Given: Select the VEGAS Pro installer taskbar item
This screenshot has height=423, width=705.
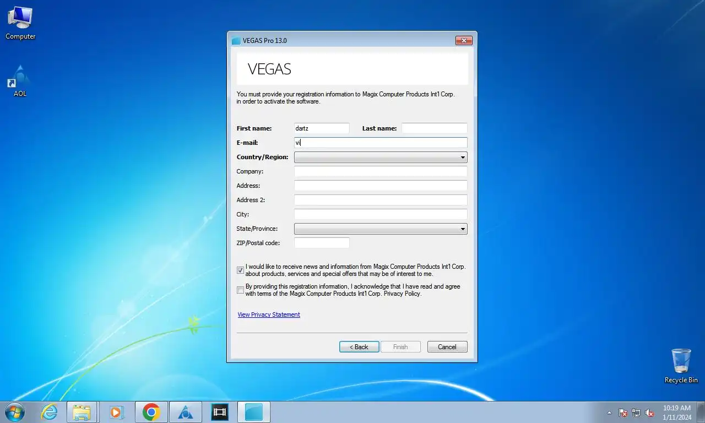Looking at the screenshot, I should point(254,412).
